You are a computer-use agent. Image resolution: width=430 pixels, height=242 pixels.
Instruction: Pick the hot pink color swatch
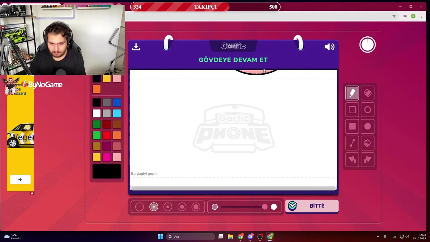(106, 157)
